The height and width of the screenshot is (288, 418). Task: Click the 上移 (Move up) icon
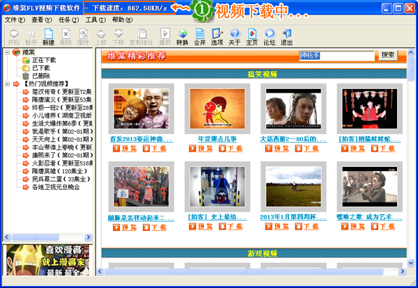point(101,37)
